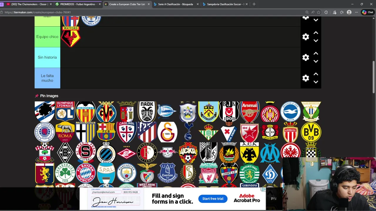Image resolution: width=376 pixels, height=211 pixels.
Task: Click the Pin Images label
Action: click(x=49, y=96)
